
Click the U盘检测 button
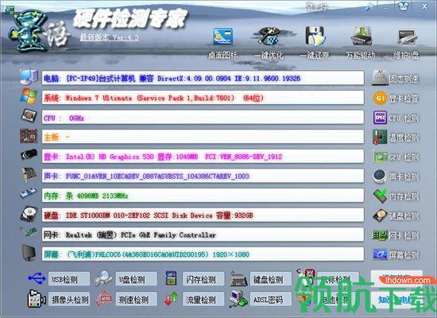tap(137, 279)
